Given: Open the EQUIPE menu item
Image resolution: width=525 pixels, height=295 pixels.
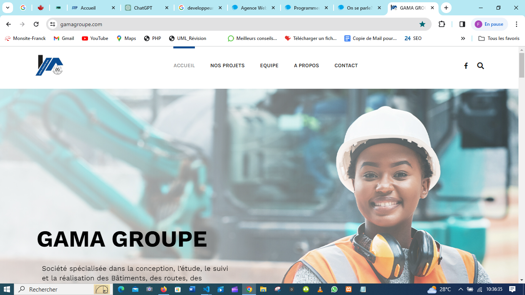Looking at the screenshot, I should pos(269,66).
